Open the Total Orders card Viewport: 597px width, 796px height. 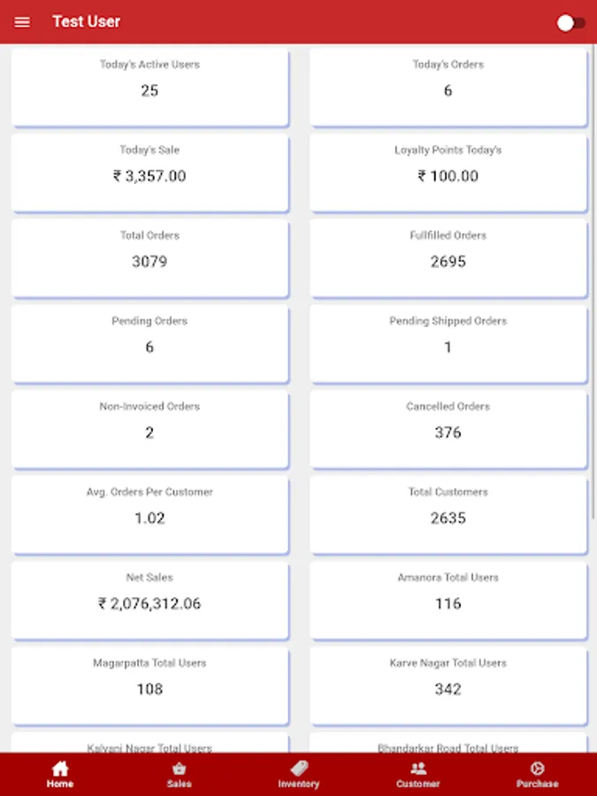149,258
